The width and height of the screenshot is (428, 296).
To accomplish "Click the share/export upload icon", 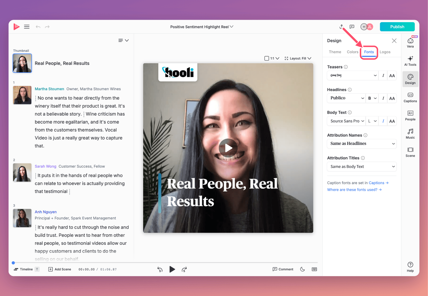I will (x=341, y=26).
